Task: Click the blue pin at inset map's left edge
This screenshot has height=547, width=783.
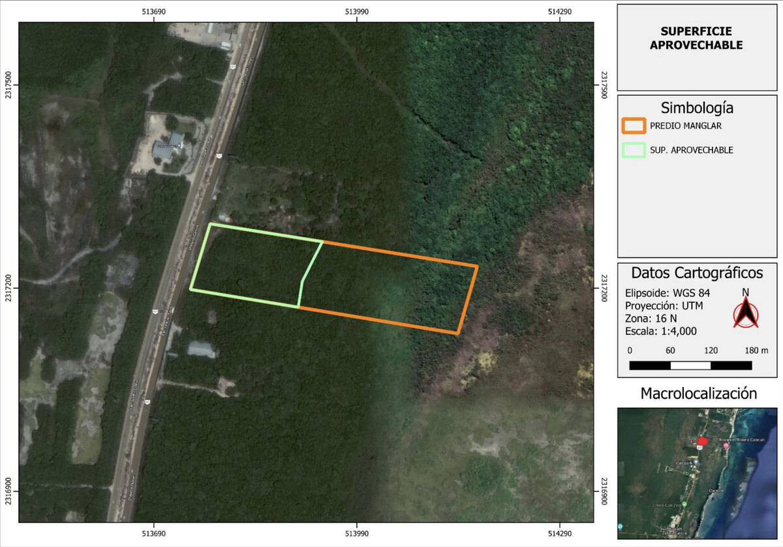Action: click(621, 526)
